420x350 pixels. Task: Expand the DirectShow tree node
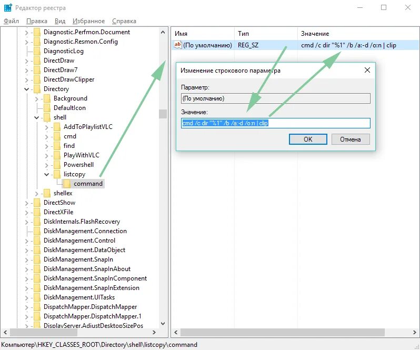[x=26, y=203]
